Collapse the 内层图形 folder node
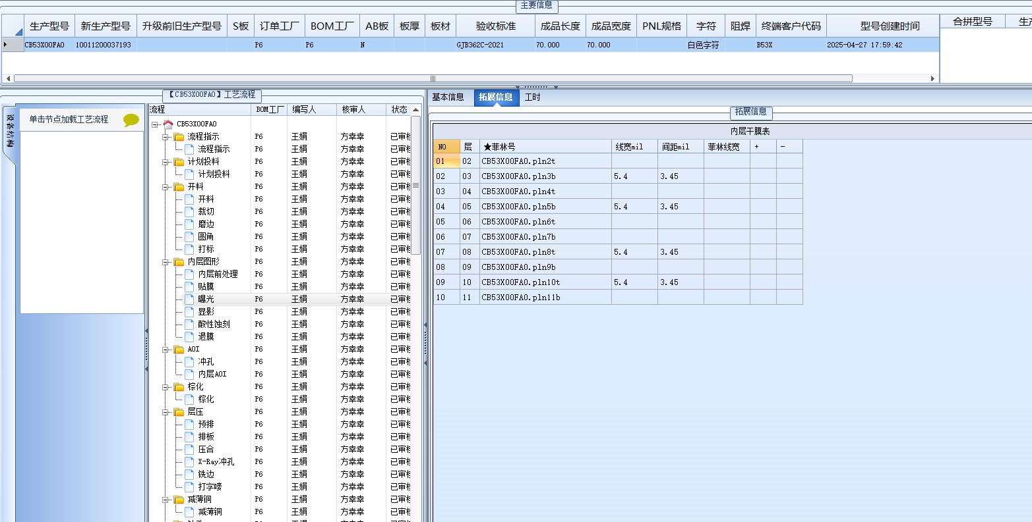The width and height of the screenshot is (1032, 522). 166,261
